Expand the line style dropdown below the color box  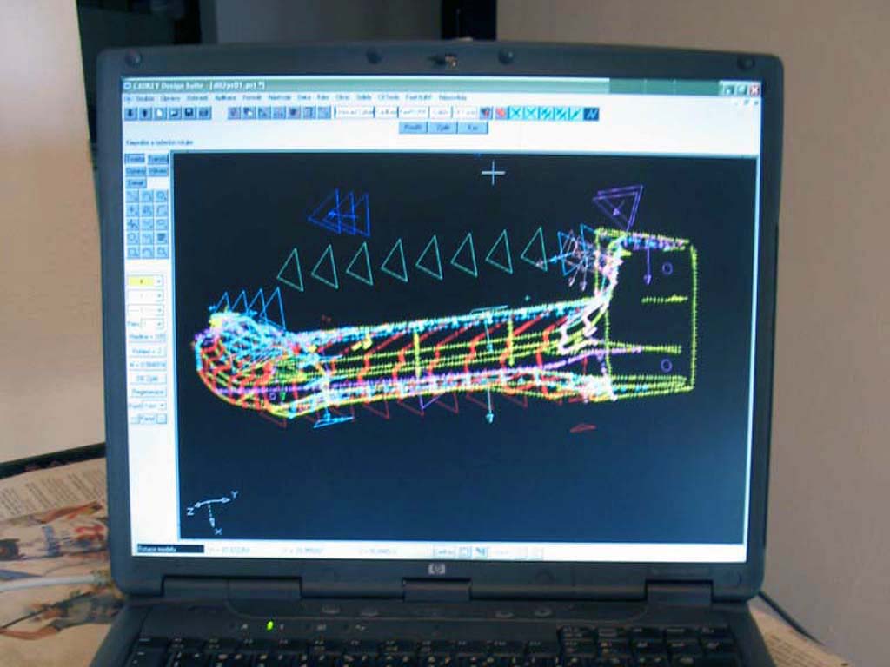pos(158,296)
